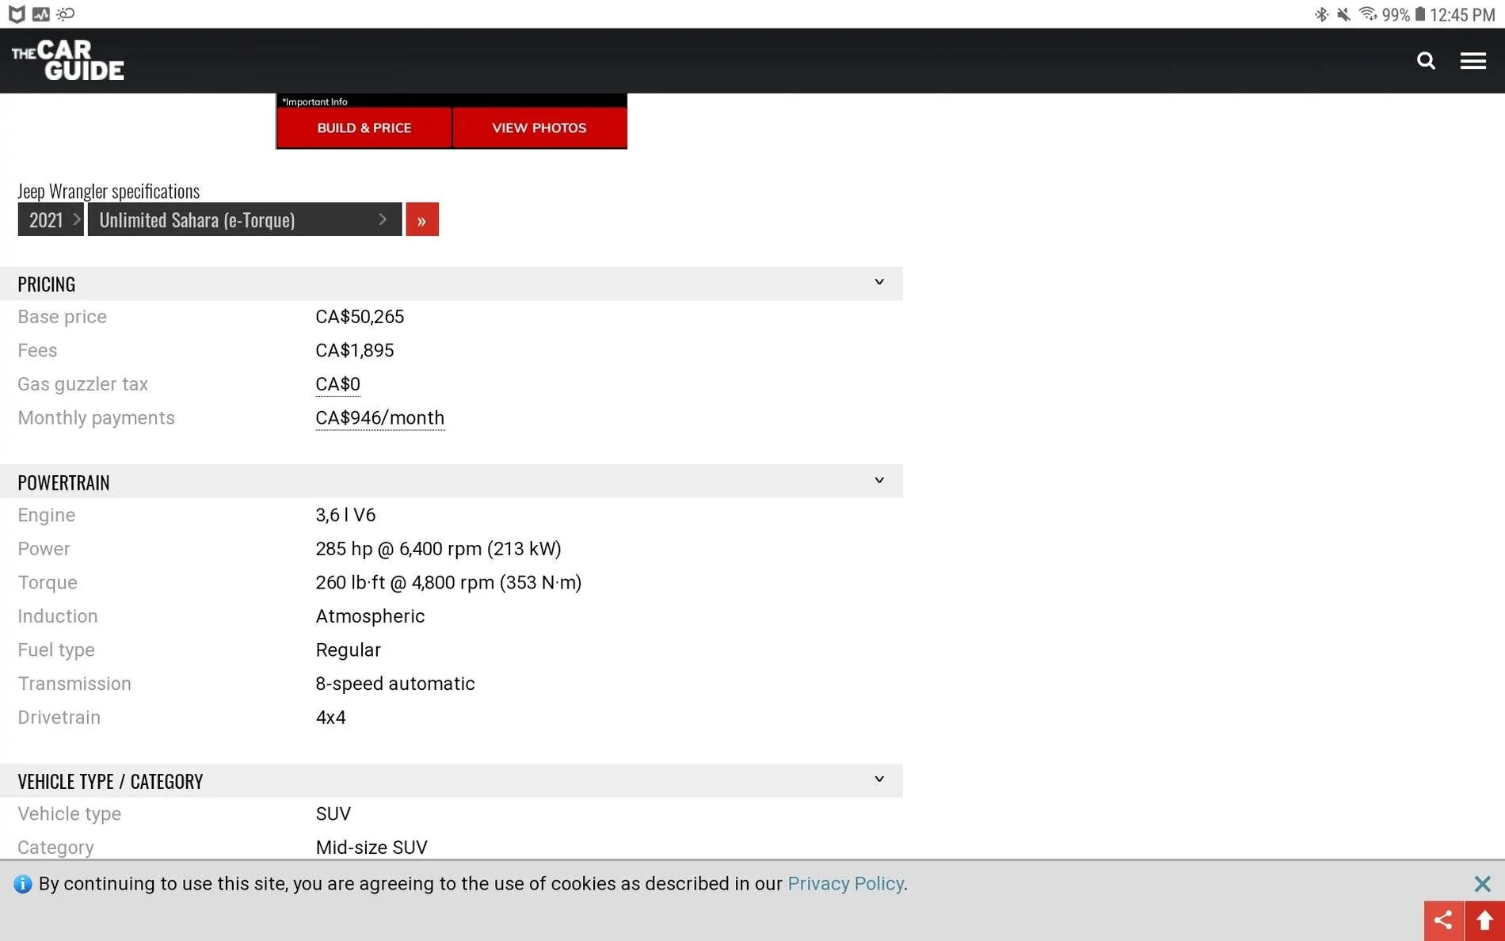This screenshot has height=941, width=1505.
Task: Select the 260 lb·ft torque value
Action: pyautogui.click(x=448, y=583)
